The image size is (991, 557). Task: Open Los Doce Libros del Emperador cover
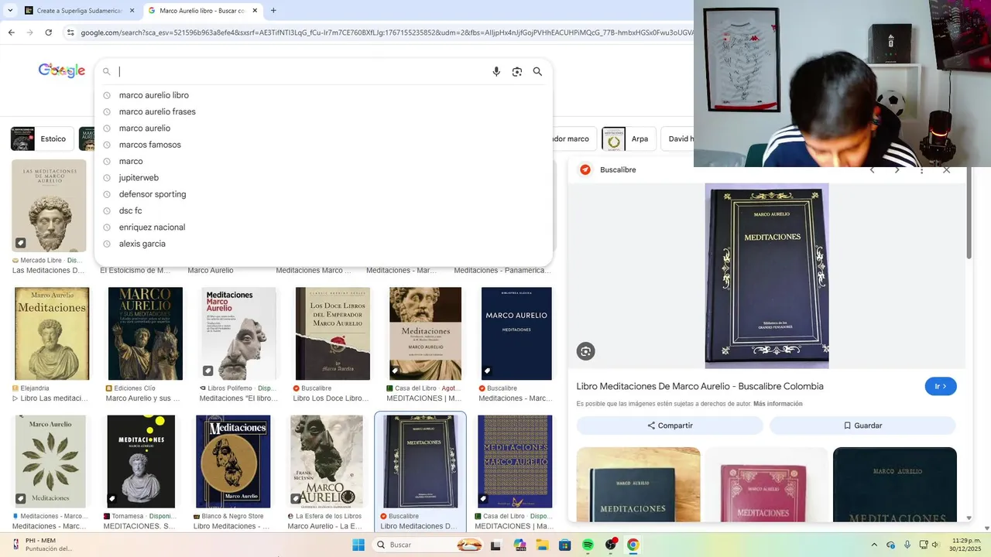pos(333,333)
